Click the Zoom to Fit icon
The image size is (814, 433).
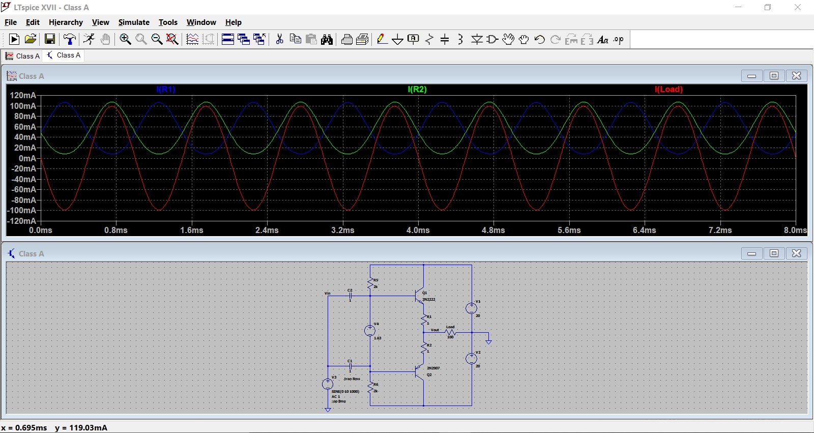point(172,39)
